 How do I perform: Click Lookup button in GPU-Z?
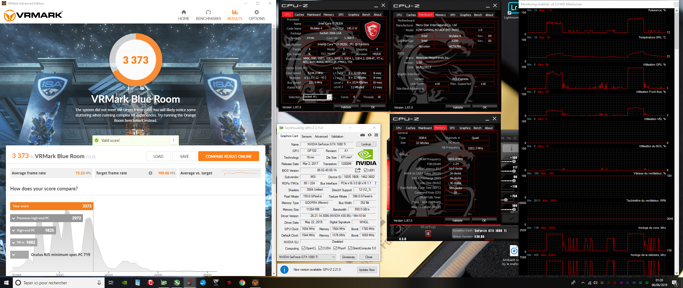[366, 144]
